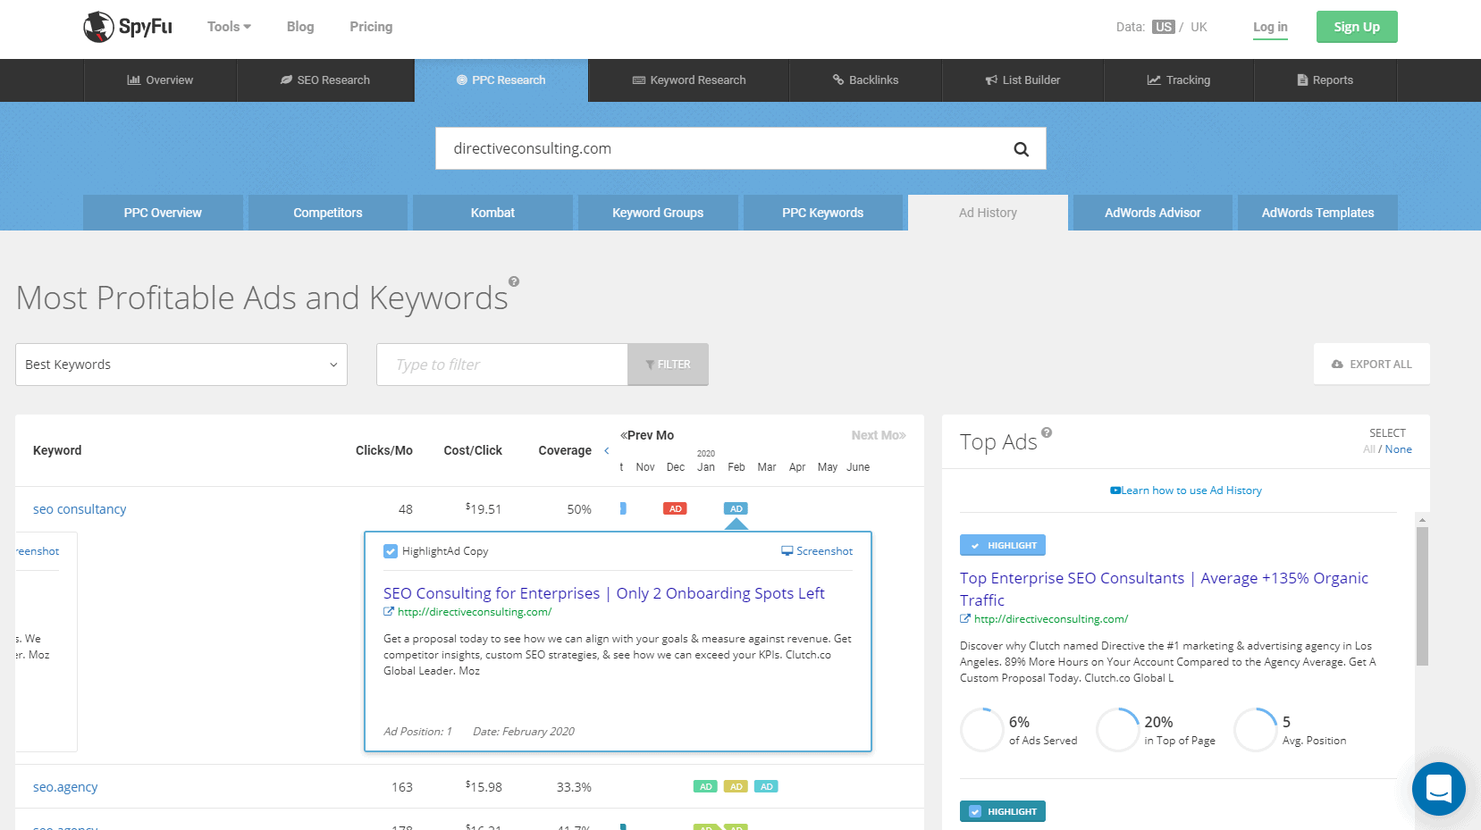The width and height of the screenshot is (1481, 830).
Task: Open Top Enterprise SEO Consultants ad headline
Action: tap(1164, 589)
